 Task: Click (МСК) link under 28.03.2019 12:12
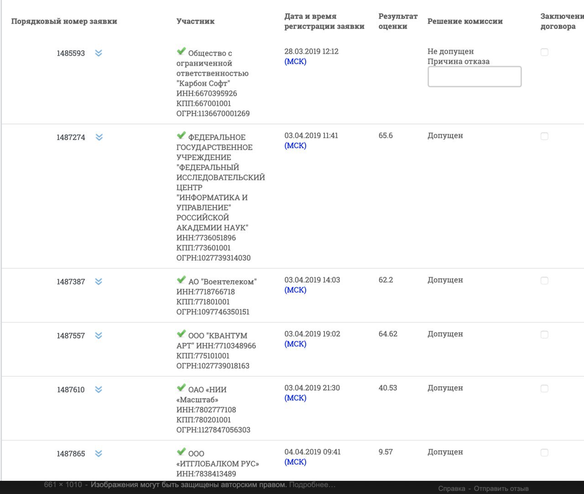coord(295,62)
